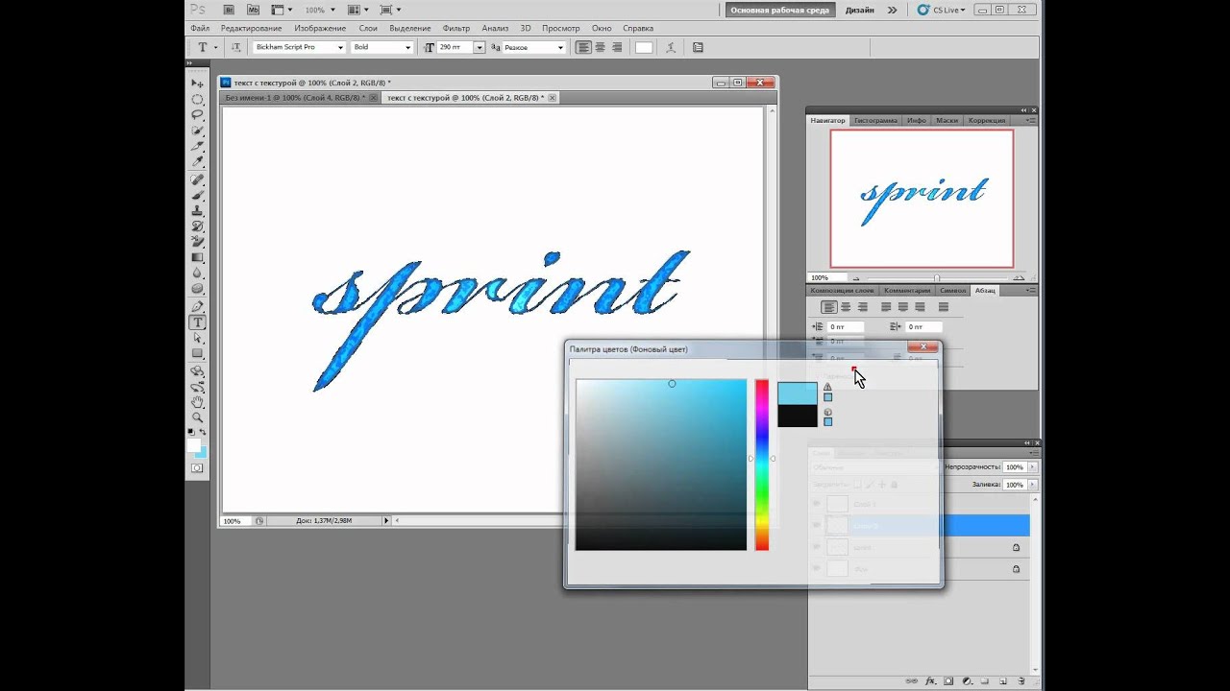Select the Lasso tool
Screen dimensions: 1230x691
(x=197, y=115)
